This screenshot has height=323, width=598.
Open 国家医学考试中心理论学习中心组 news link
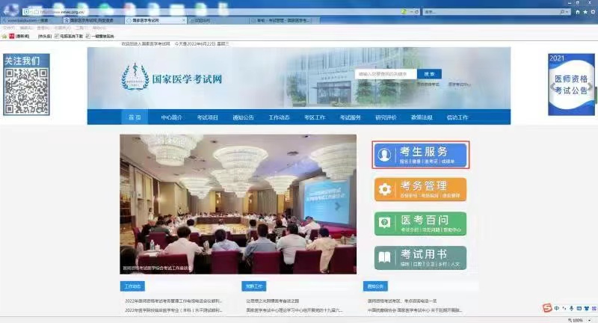coord(295,310)
